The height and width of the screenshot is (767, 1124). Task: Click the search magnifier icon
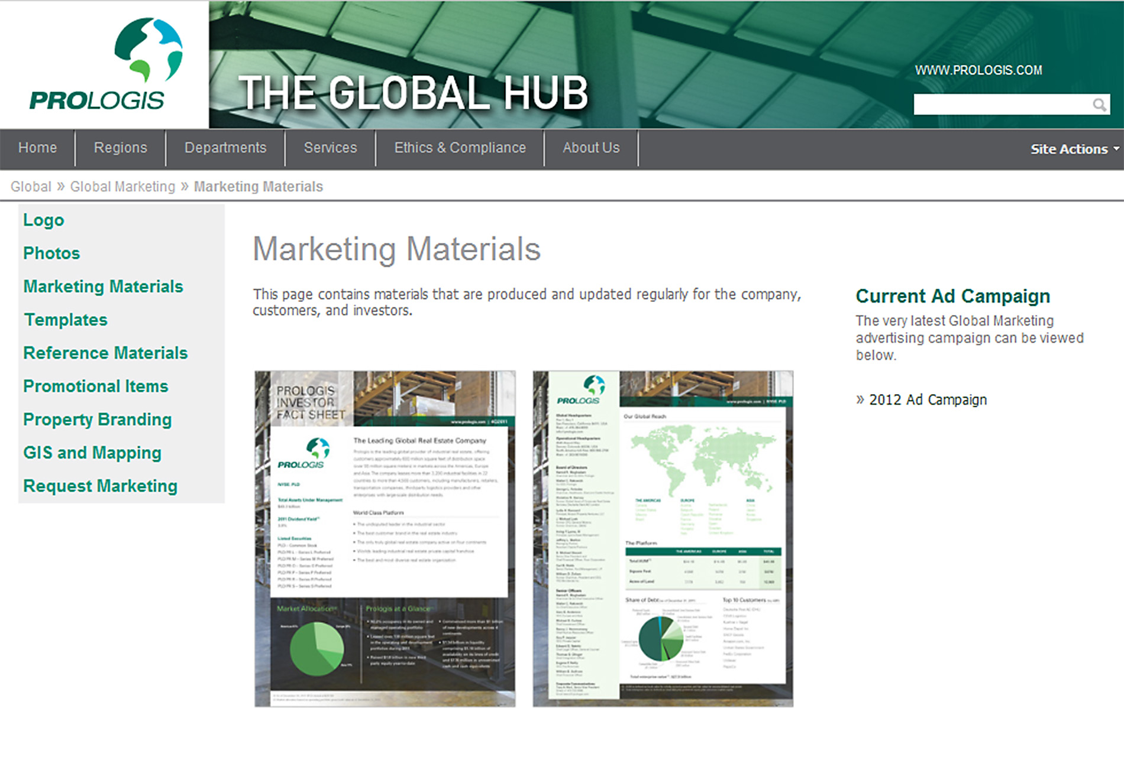coord(1099,105)
